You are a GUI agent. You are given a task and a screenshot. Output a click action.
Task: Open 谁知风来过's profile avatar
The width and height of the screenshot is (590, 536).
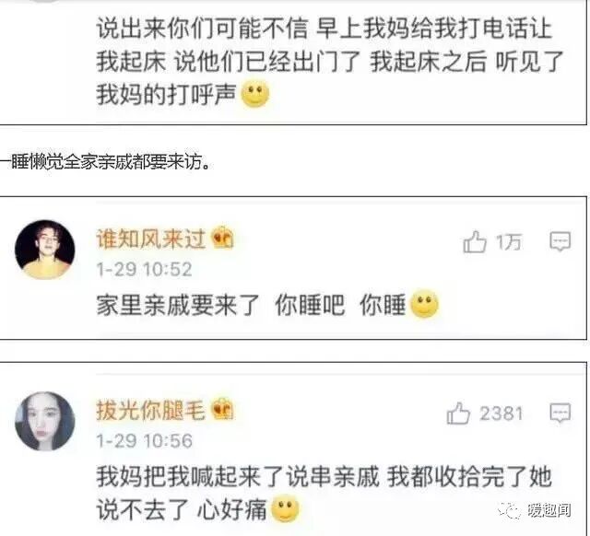pyautogui.click(x=45, y=250)
